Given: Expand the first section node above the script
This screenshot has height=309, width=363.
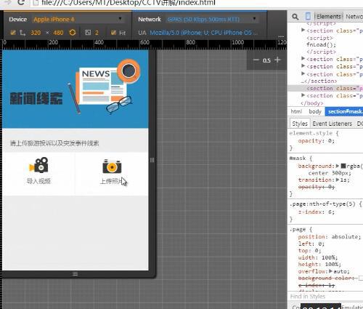Looking at the screenshot, I should (x=303, y=30).
